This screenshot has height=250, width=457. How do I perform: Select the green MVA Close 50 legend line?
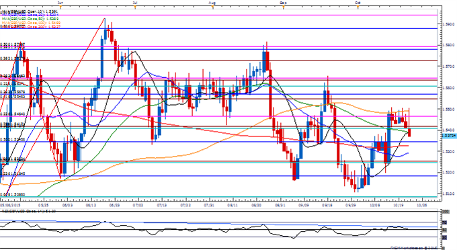point(31,18)
